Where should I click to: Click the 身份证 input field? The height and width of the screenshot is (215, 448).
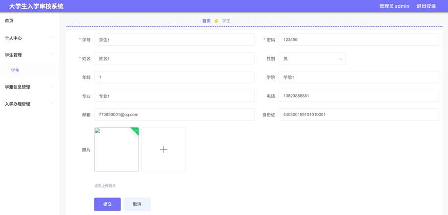pos(359,115)
